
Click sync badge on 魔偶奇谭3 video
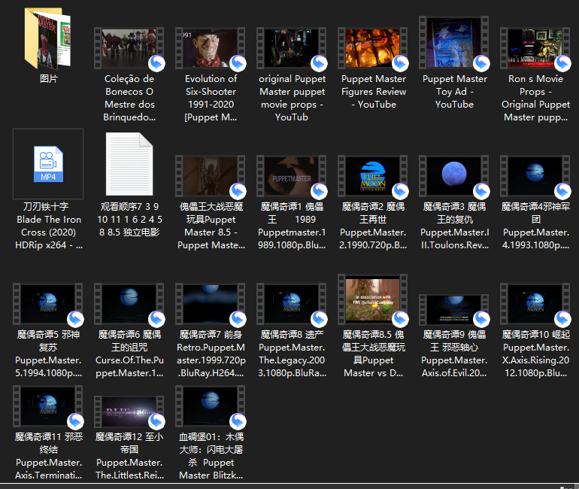point(481,191)
